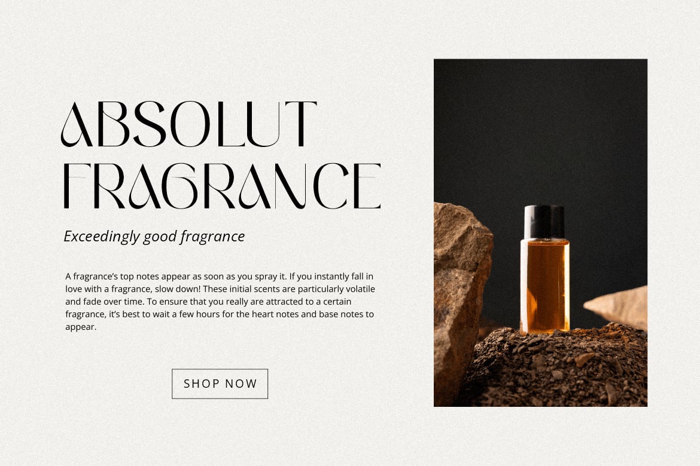The image size is (700, 466).
Task: Click the letter A in ABSOLUT
Action: [x=76, y=124]
